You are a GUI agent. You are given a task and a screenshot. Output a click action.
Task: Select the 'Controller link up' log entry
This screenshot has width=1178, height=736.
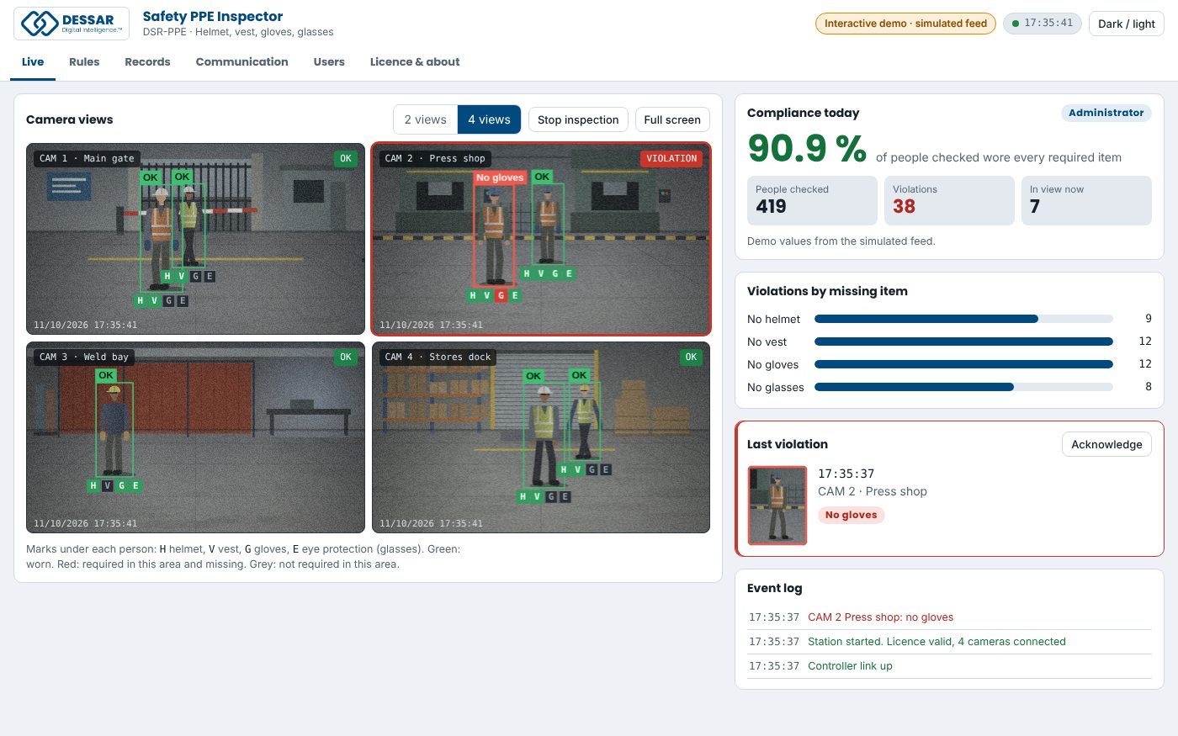[949, 666]
